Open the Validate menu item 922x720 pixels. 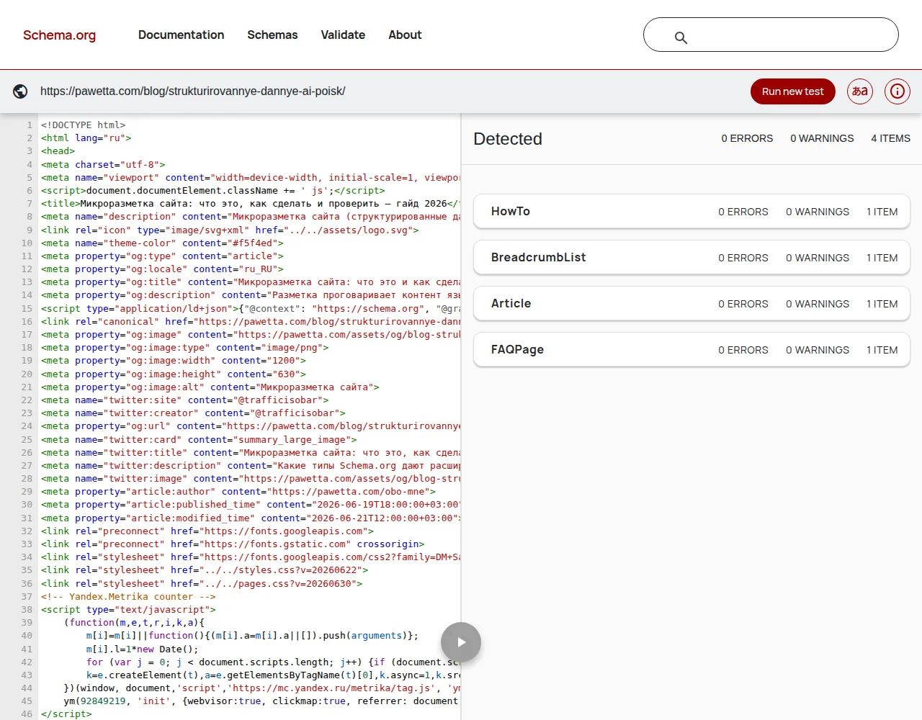pos(343,35)
